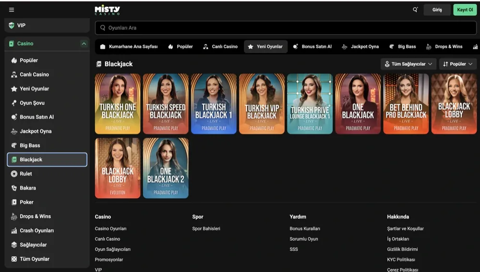Click the Poker card icon in sidebar

(14, 202)
